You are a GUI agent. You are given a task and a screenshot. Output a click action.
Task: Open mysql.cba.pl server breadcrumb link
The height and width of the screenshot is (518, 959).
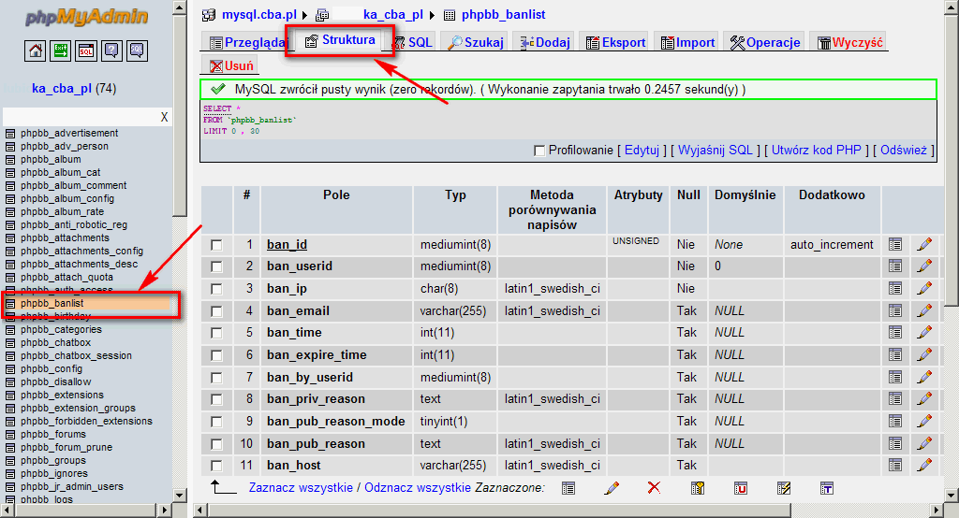click(x=259, y=14)
